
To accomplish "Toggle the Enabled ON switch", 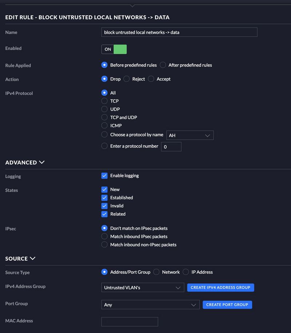I will tap(114, 49).
